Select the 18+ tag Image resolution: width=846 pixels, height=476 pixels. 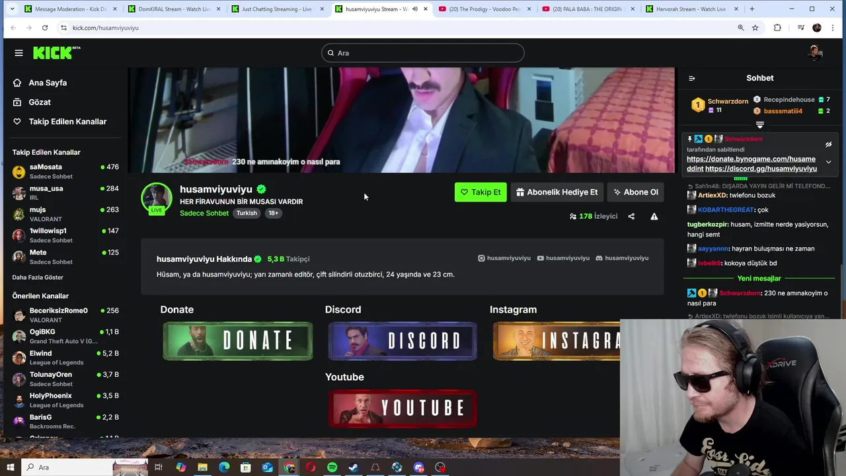pyautogui.click(x=274, y=213)
